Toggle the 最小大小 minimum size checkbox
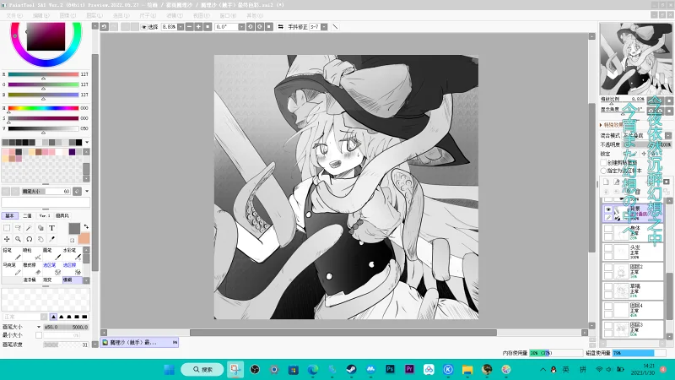This screenshot has width=675, height=380. point(39,335)
